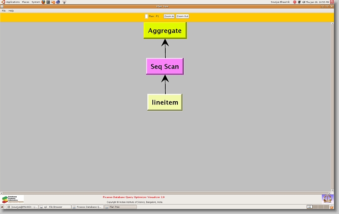This screenshot has width=339, height=214.
Task: Switch to Picasso Database taskbar window
Action: [x=88, y=207]
